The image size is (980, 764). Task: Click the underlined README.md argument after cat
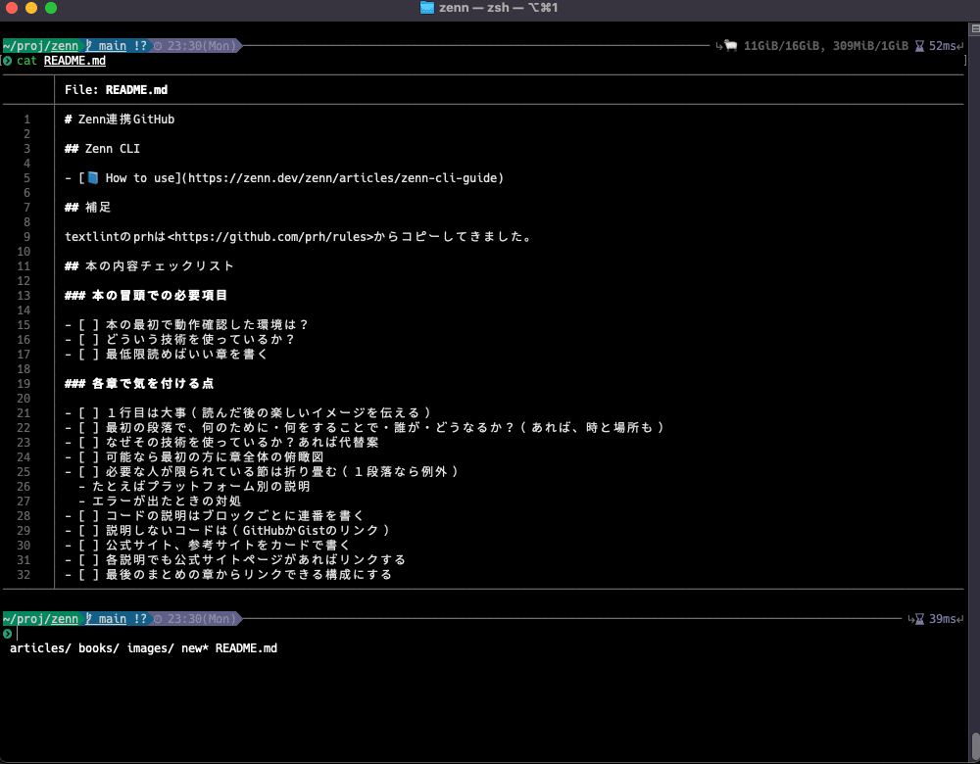click(x=74, y=61)
